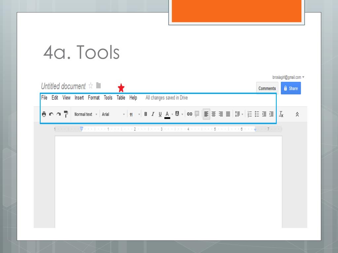338x253 pixels.
Task: Open the File menu
Action: (44, 98)
